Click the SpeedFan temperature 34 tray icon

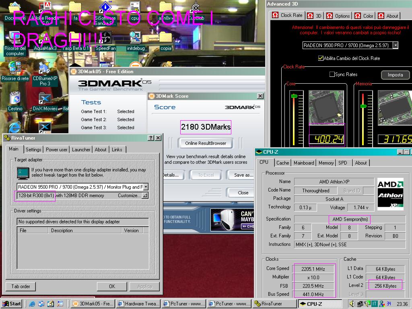(x=389, y=304)
